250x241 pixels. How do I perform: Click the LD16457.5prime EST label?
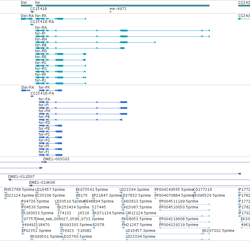pos(50,190)
